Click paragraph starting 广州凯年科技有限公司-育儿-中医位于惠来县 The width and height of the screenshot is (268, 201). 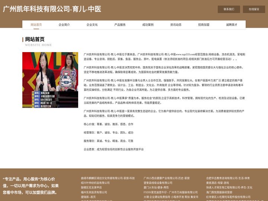click(165, 57)
